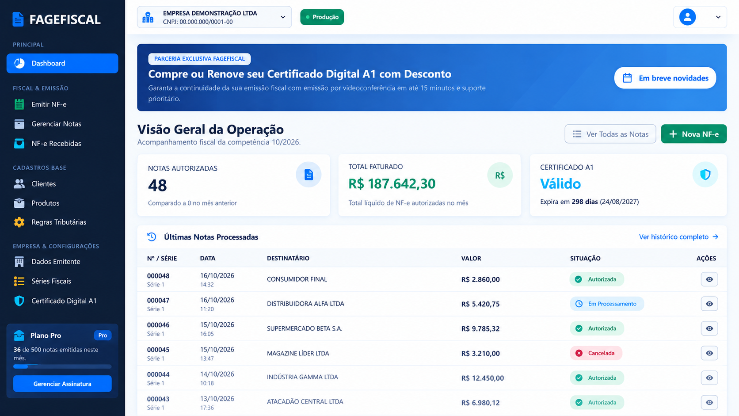Click the Séries Fiscais list icon
Viewport: 739px width, 416px height.
[x=19, y=281]
